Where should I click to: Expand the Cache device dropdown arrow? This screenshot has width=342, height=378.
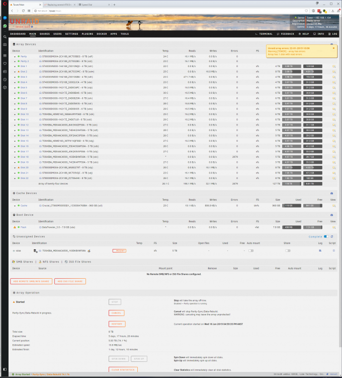coord(15,206)
